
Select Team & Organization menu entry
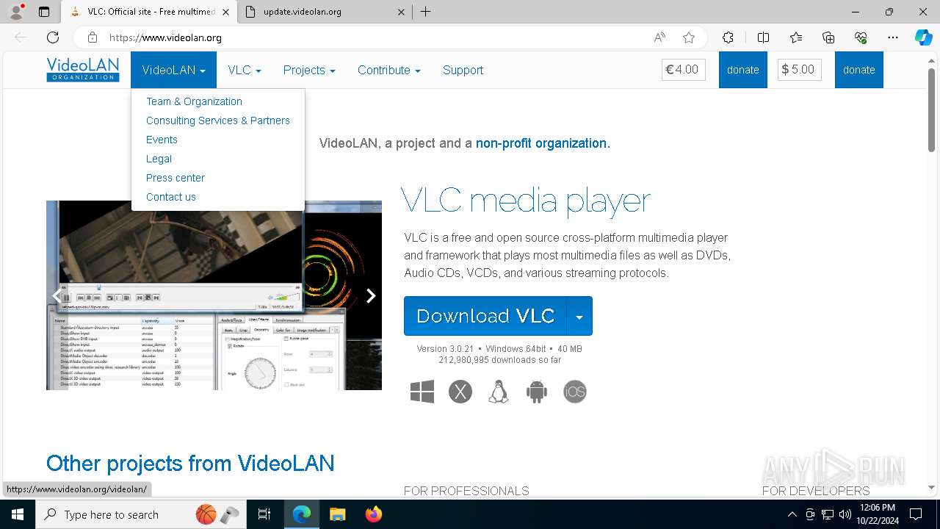(194, 101)
